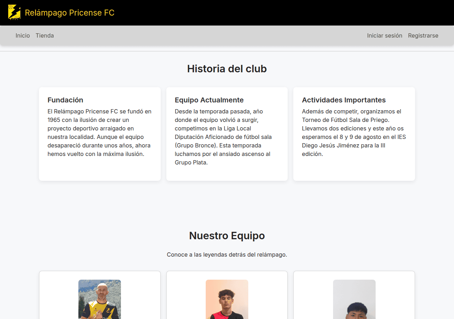Click the paragraph about Grupo Plata ascenso
454x319 pixels.
coord(227,137)
